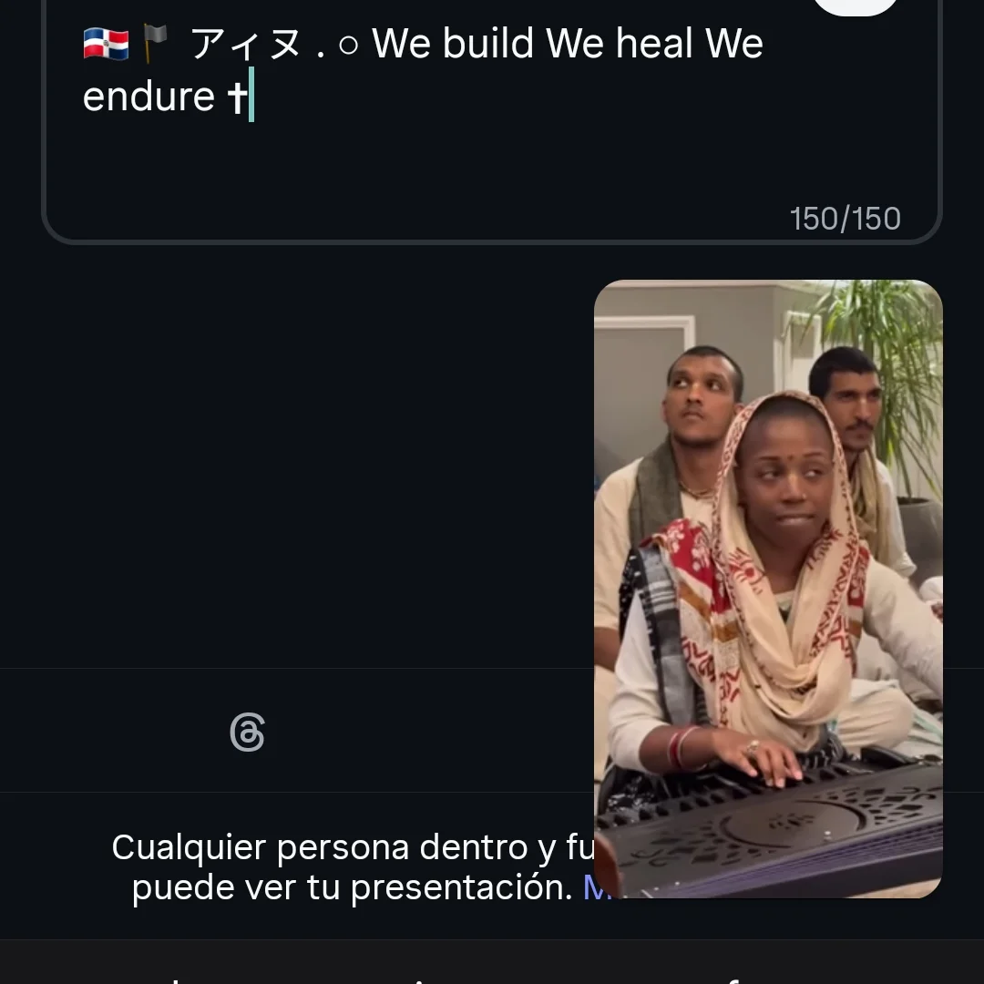
Task: Tap the black flag emoji in bio
Action: pyautogui.click(x=155, y=43)
